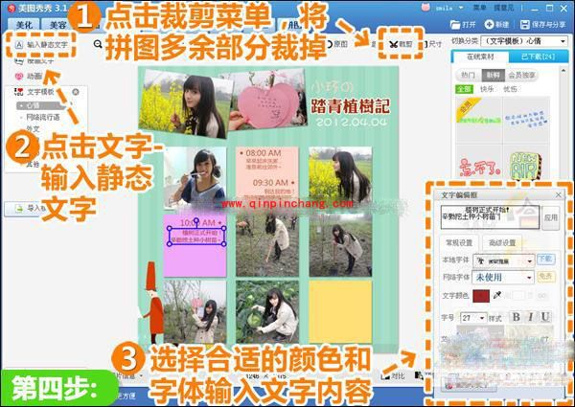The height and width of the screenshot is (407, 575).
Task: Click the 对比 compare button
Action: coord(394,375)
